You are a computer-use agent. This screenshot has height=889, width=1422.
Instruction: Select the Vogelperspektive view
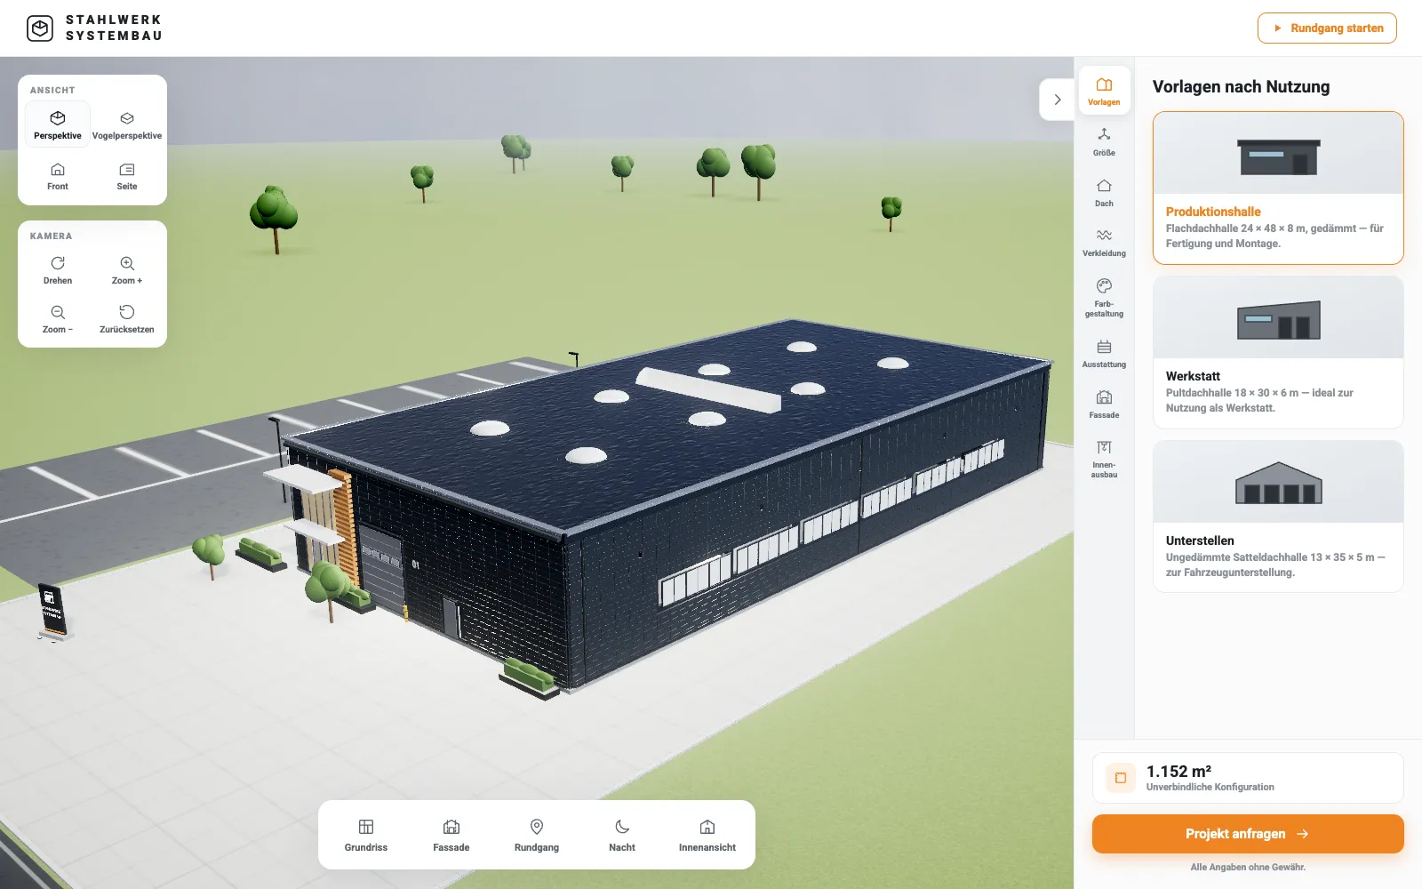(127, 124)
